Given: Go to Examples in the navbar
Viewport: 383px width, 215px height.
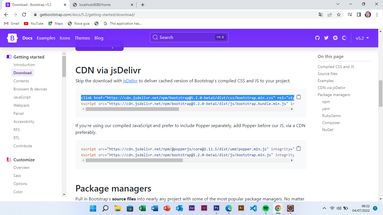Looking at the screenshot, I should [46, 38].
